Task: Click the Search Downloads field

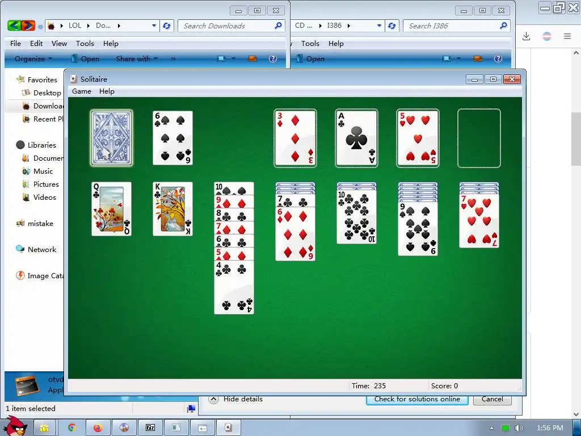Action: pos(231,26)
